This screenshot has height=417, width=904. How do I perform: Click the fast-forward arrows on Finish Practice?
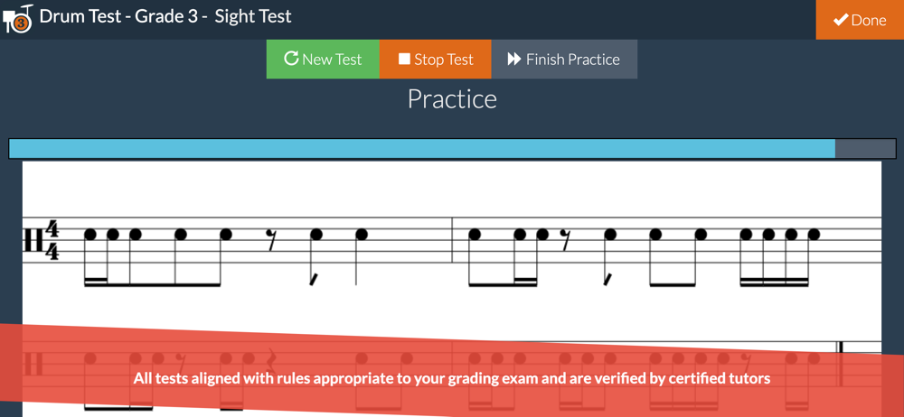tap(513, 59)
